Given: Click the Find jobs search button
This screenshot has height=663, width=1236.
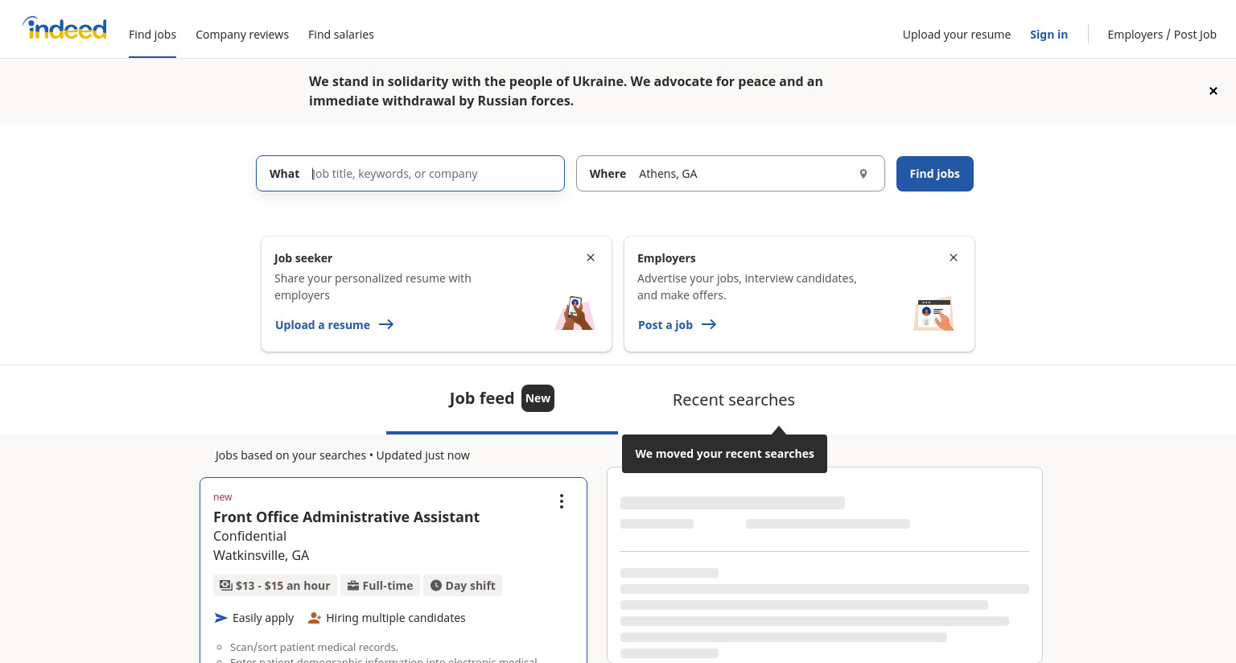Looking at the screenshot, I should [x=935, y=174].
